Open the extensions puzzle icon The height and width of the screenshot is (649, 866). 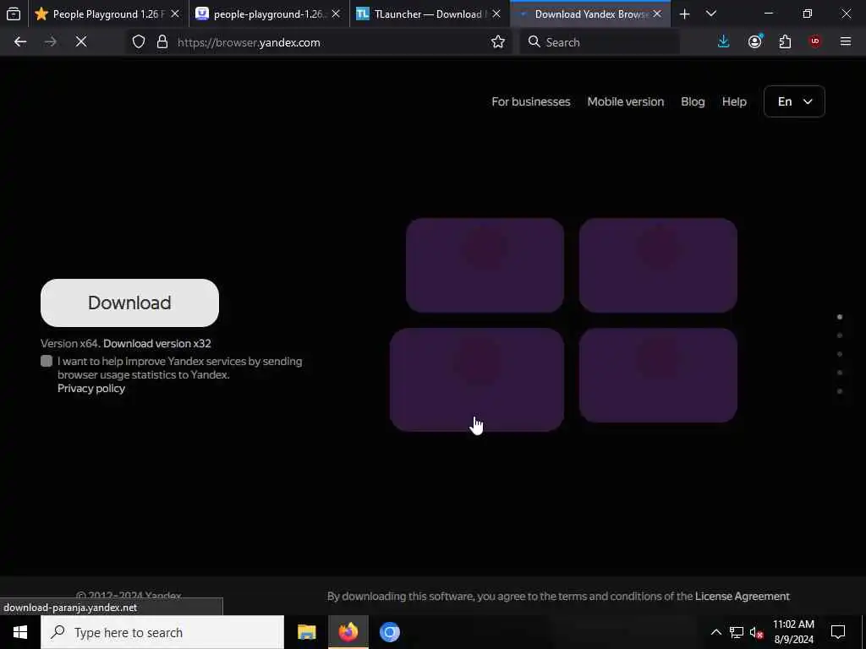click(785, 42)
